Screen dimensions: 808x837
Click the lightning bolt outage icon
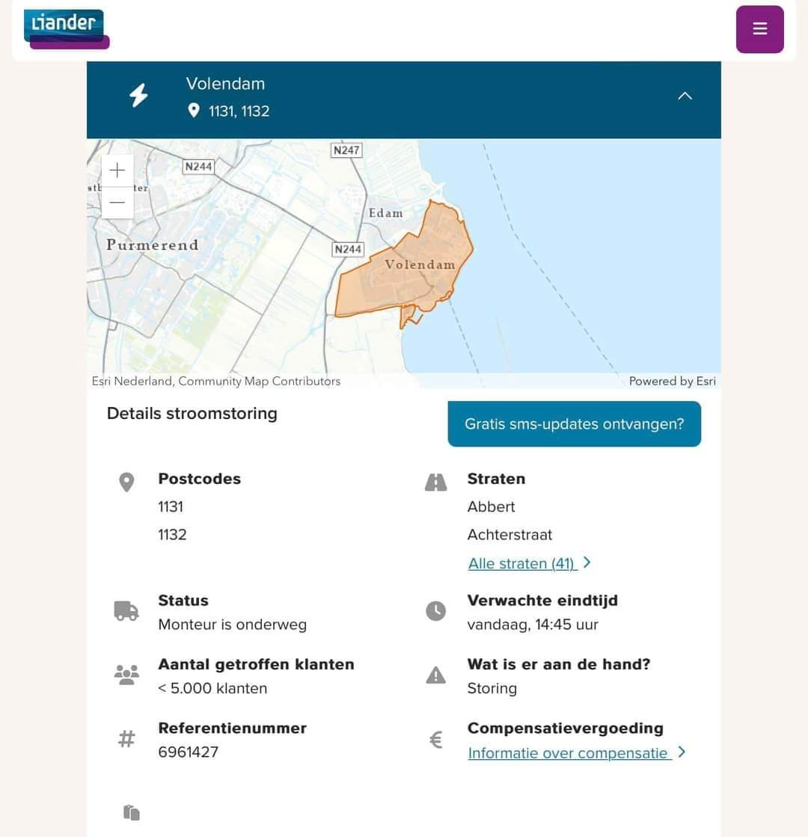tap(139, 96)
